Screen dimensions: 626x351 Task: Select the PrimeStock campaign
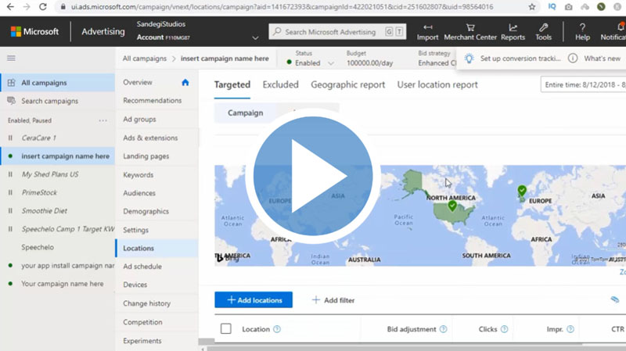tap(39, 192)
